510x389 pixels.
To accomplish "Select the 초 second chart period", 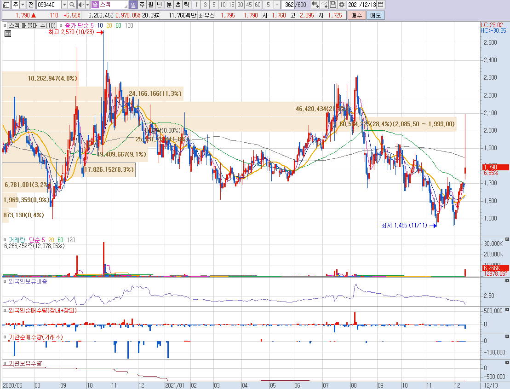I will click(178, 5).
